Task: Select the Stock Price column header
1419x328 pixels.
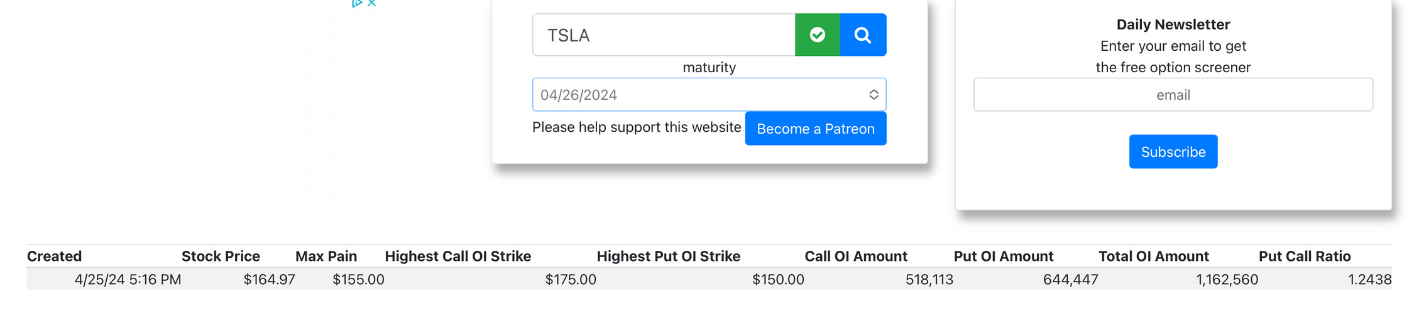Action: (x=221, y=256)
